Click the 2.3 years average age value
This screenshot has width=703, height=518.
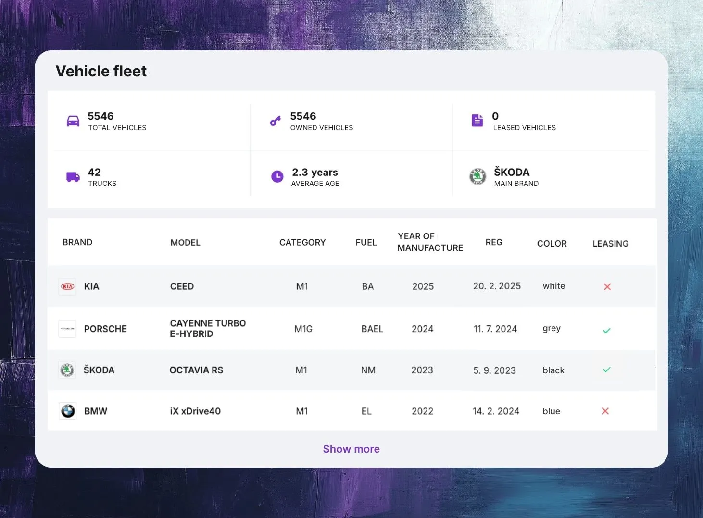pos(315,172)
